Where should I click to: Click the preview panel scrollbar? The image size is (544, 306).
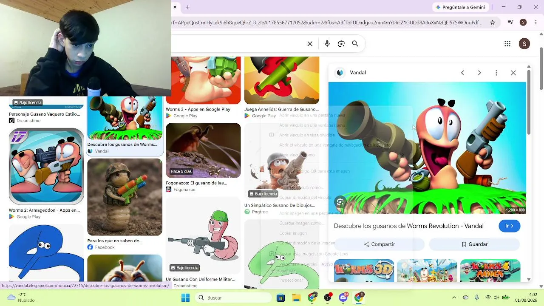[529, 102]
